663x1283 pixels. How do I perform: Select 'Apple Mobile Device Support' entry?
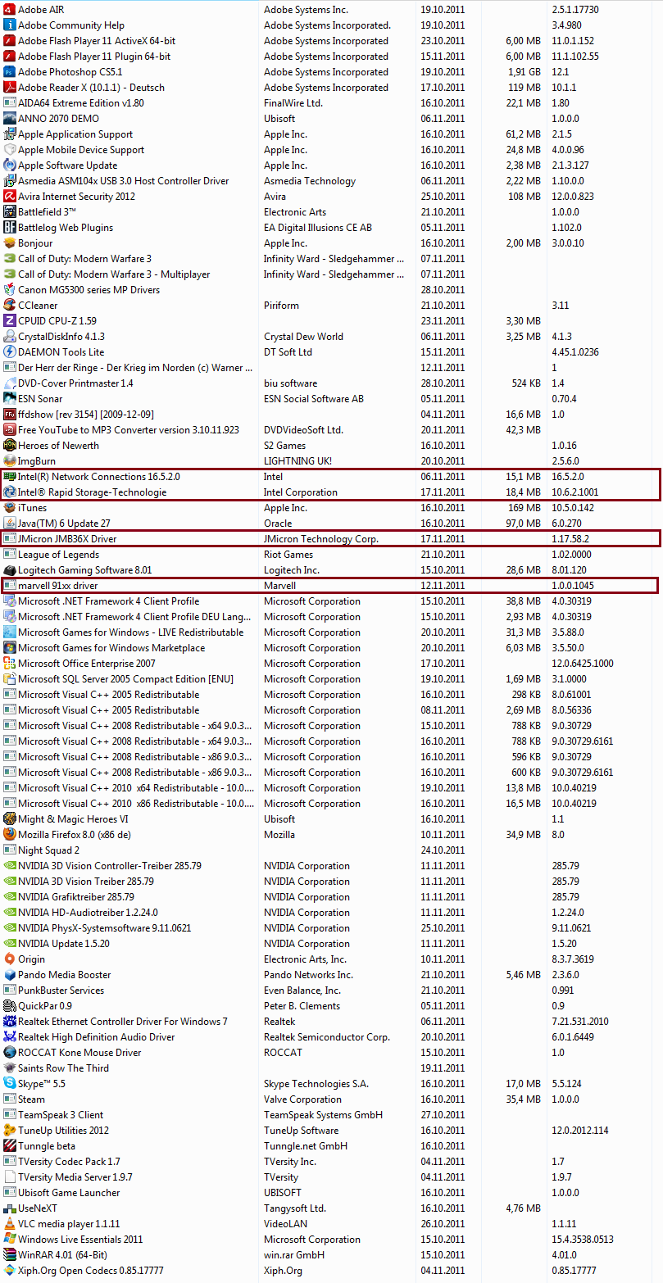coord(81,150)
